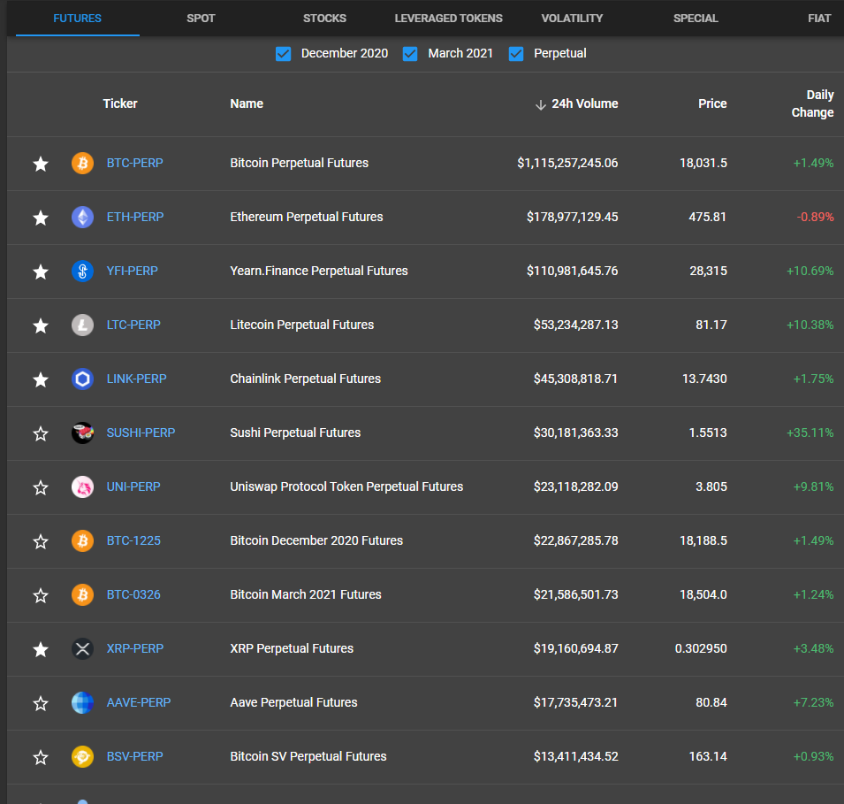The width and height of the screenshot is (844, 804).
Task: Click the Bitcoin icon in the BTC-1225 row
Action: pos(82,540)
